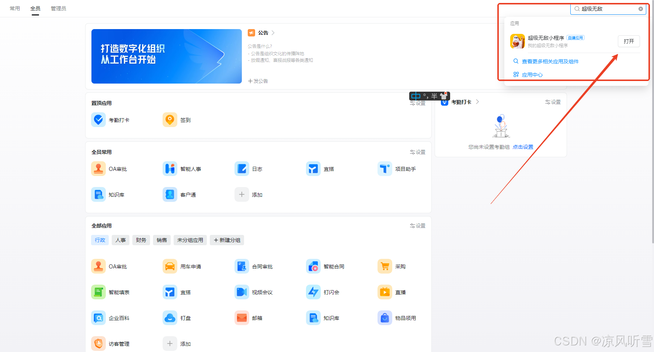Open 宜搭 in 全员常用 section
The width and height of the screenshot is (654, 352).
pos(313,169)
